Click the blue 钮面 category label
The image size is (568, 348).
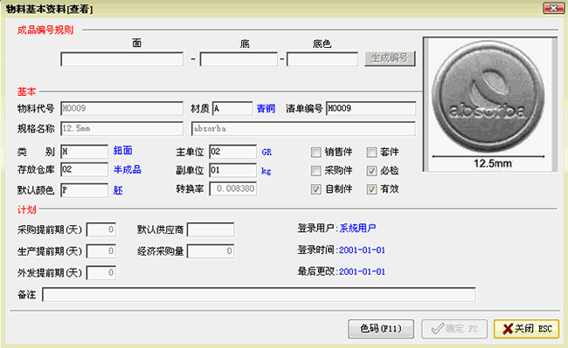click(x=123, y=151)
